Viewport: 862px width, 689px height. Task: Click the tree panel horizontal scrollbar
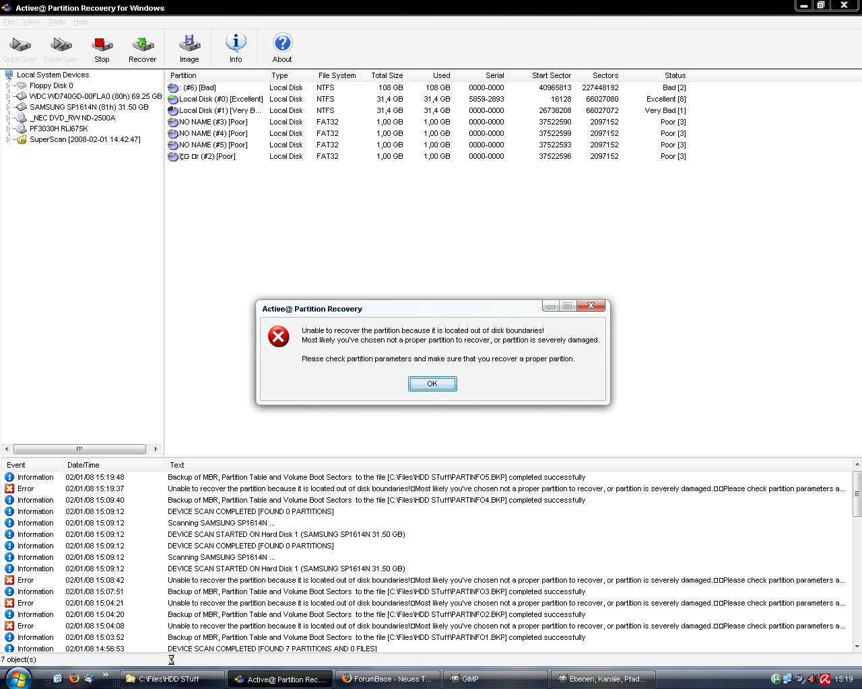[79, 449]
